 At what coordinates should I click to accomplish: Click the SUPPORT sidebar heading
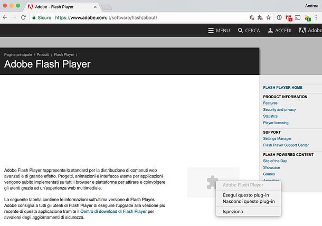(x=272, y=133)
